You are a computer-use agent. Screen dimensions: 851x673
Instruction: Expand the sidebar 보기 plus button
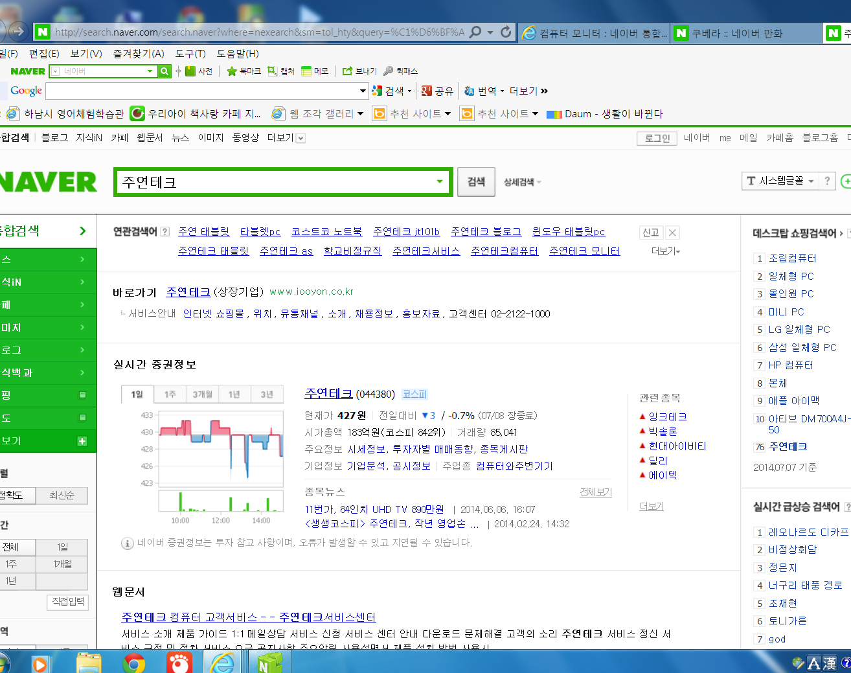pyautogui.click(x=82, y=441)
